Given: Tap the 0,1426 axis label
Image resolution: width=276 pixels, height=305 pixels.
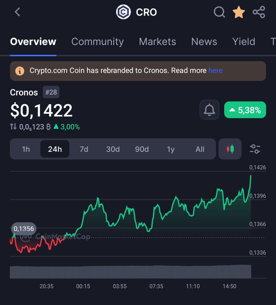Looking at the screenshot, I should click(x=258, y=167).
